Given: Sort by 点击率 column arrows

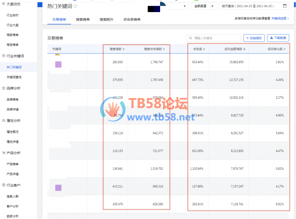Looking at the screenshot, I should pos(204,49).
